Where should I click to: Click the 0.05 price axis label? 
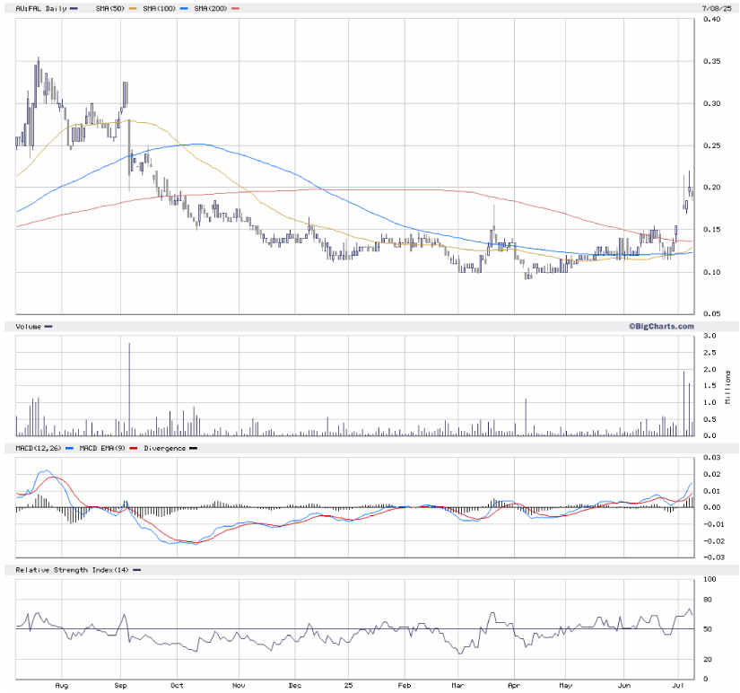[712, 314]
